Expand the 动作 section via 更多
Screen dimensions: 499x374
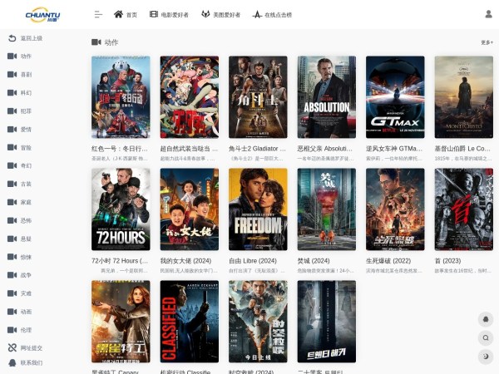487,42
